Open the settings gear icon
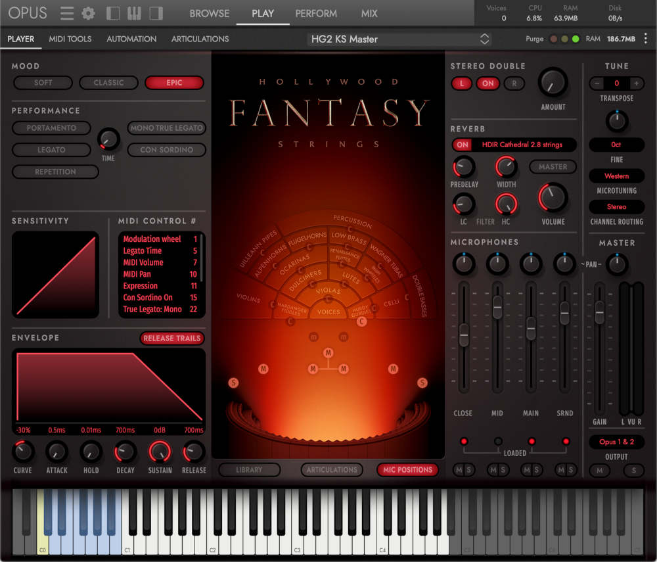 click(88, 12)
